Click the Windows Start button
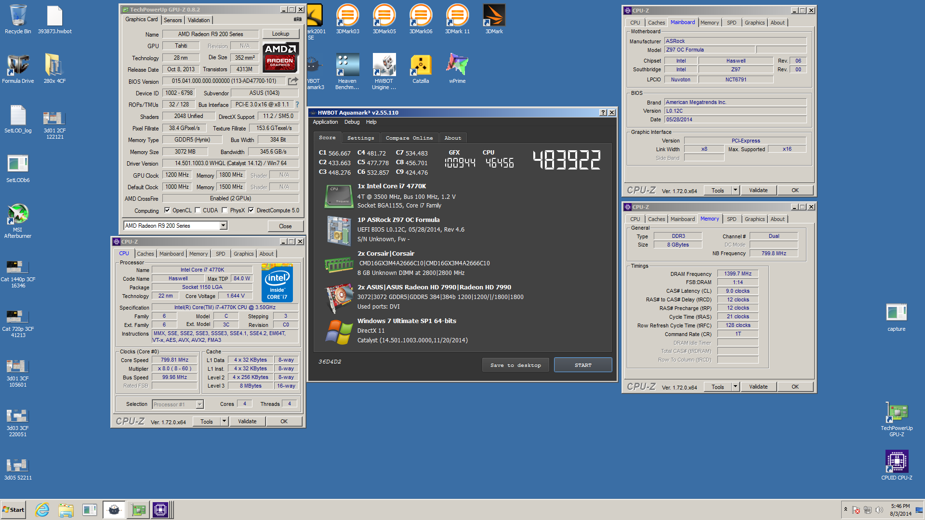The width and height of the screenshot is (925, 520). pyautogui.click(x=13, y=510)
